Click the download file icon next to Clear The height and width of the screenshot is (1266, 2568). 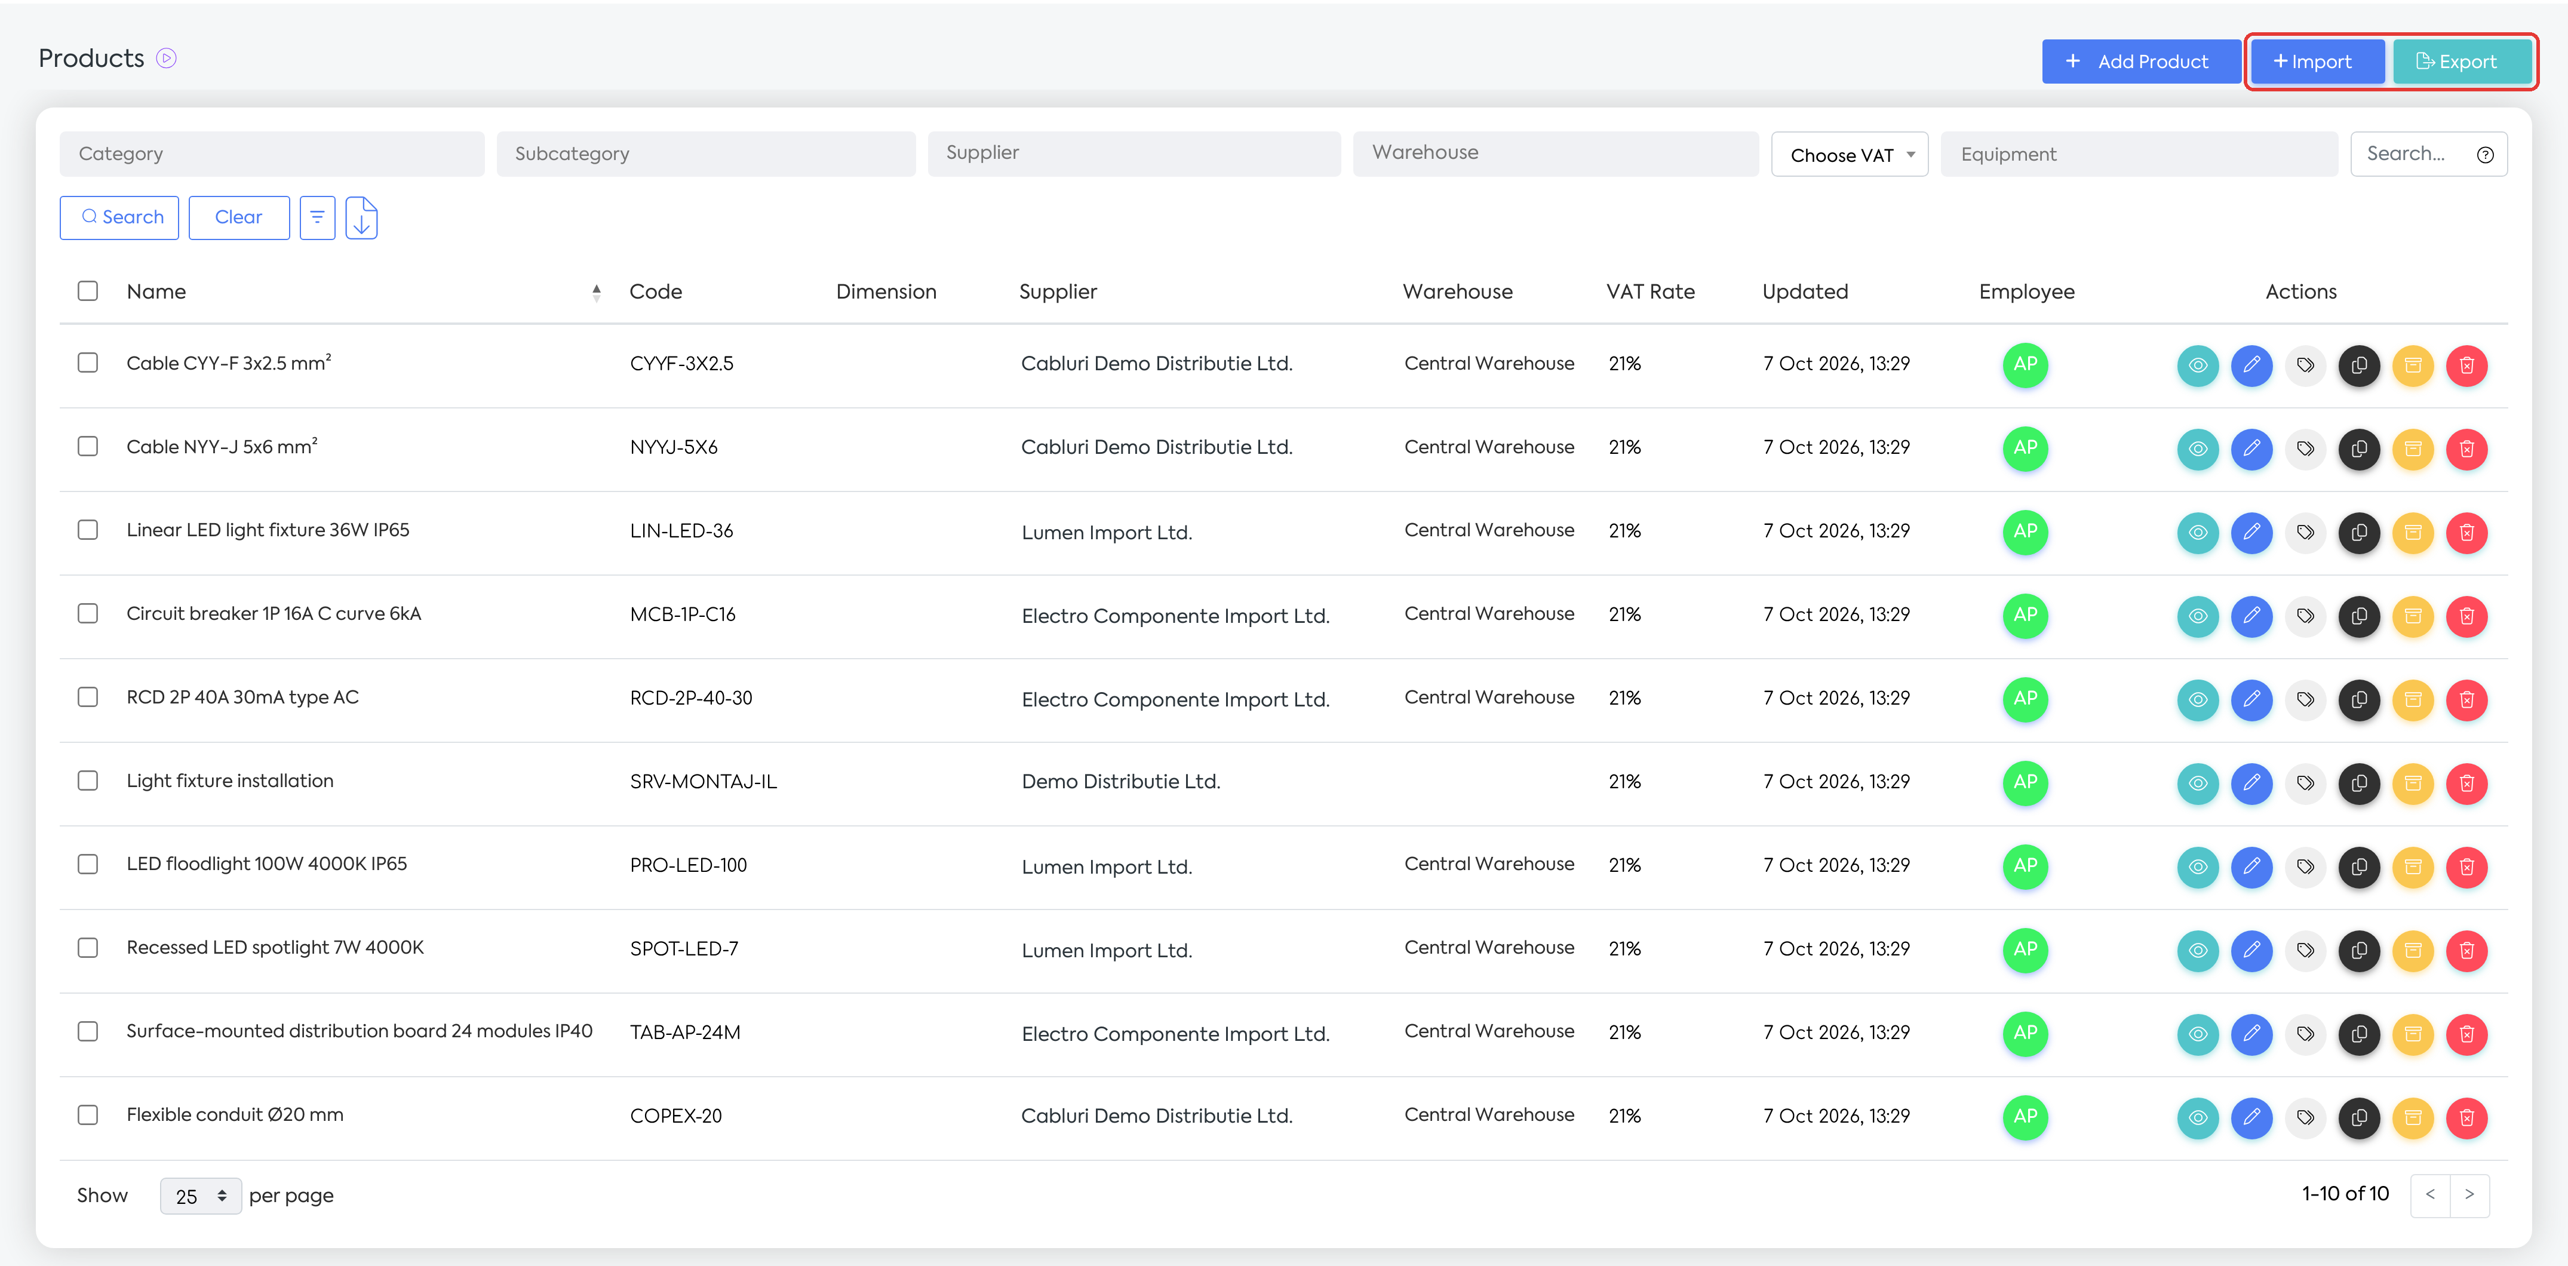coord(362,217)
